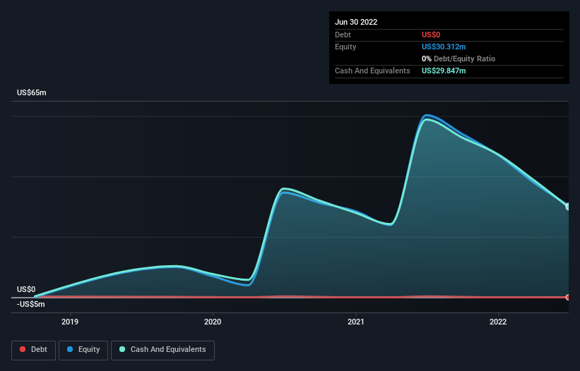Image resolution: width=580 pixels, height=371 pixels.
Task: Click the 2020 x-axis label
Action: point(213,322)
